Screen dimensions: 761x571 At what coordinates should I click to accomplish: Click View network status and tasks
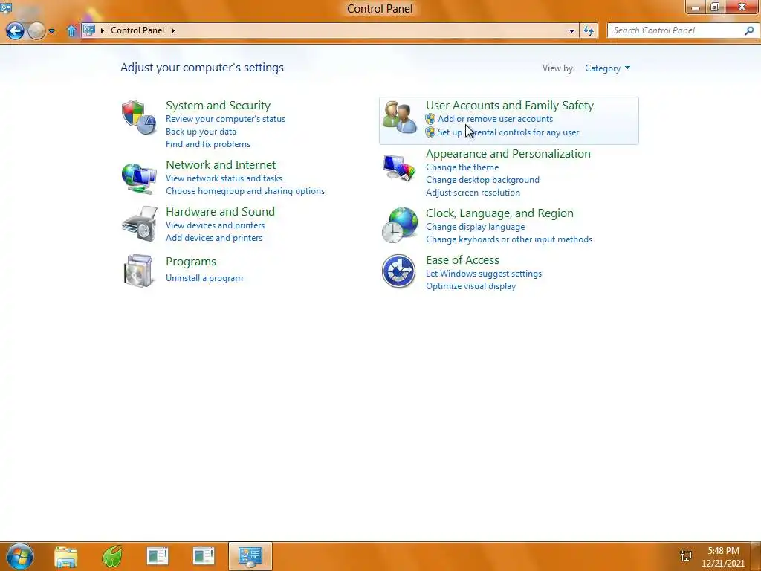[x=224, y=178]
